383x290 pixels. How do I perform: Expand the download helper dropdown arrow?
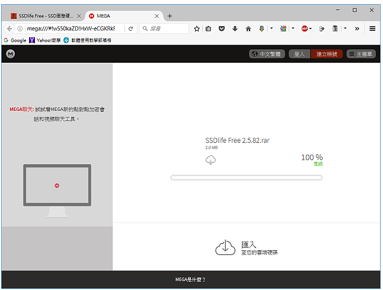[x=272, y=28]
